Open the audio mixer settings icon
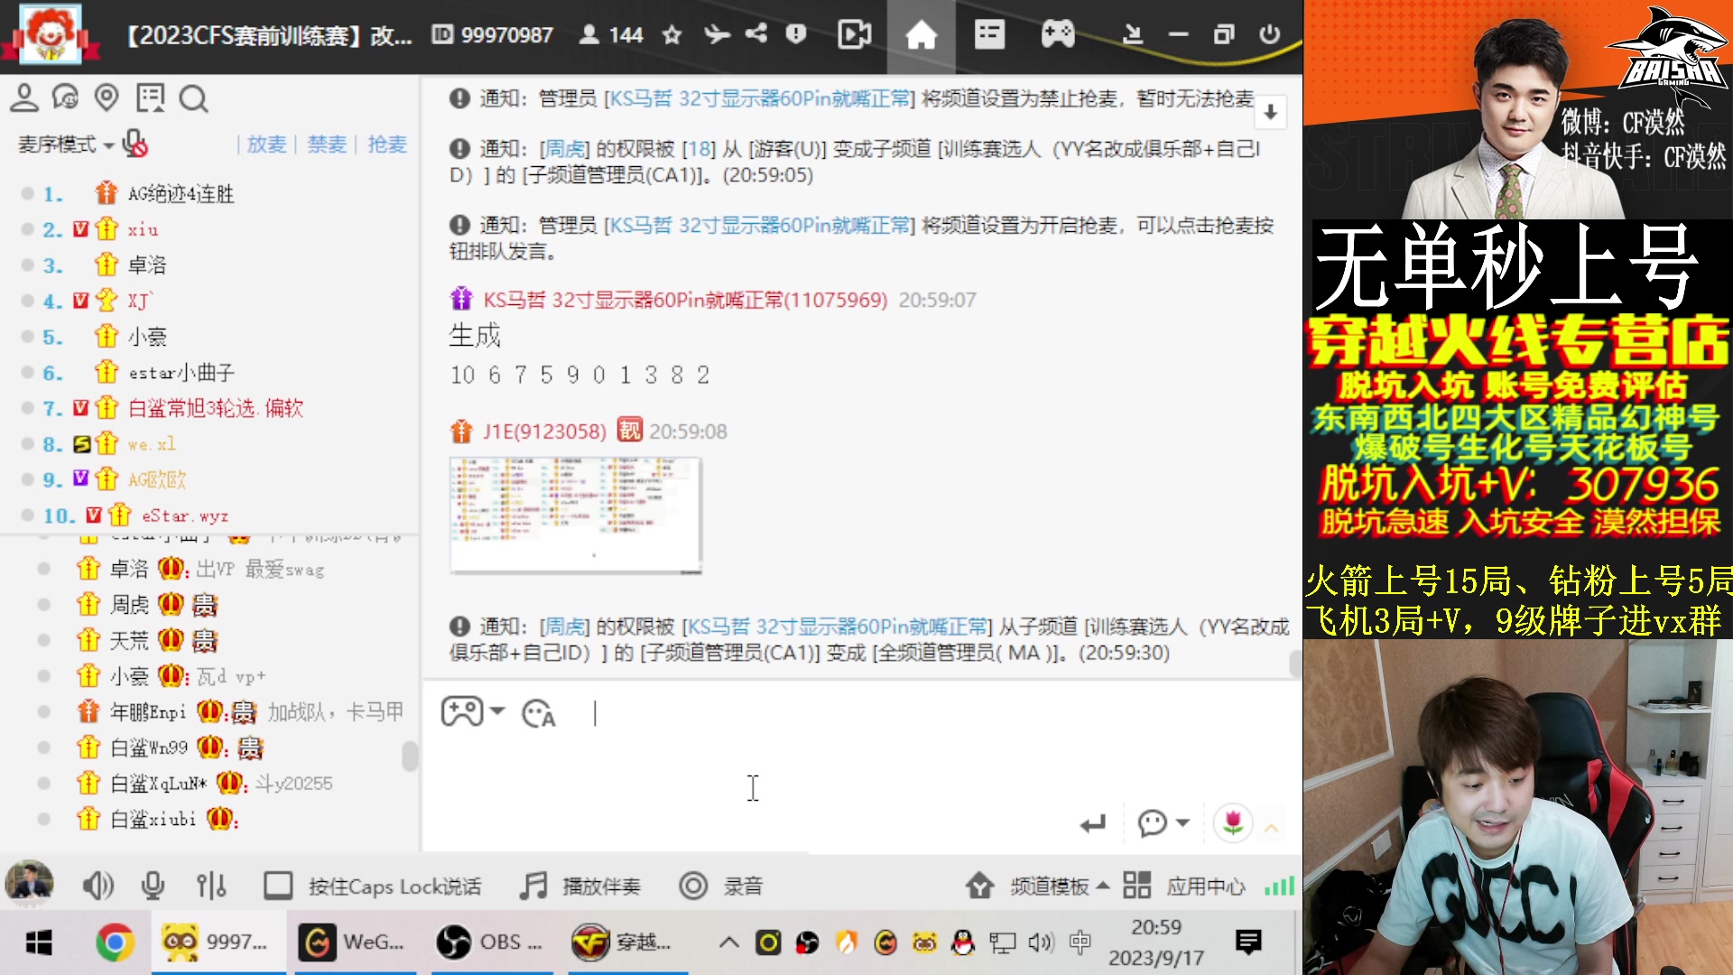Image resolution: width=1733 pixels, height=975 pixels. 211,887
